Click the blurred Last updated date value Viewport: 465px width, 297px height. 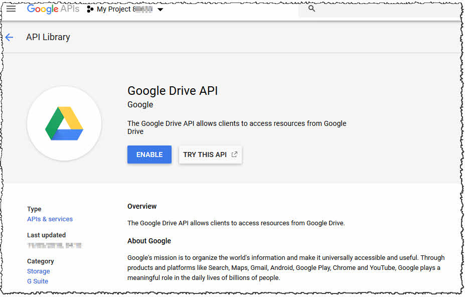pos(54,245)
